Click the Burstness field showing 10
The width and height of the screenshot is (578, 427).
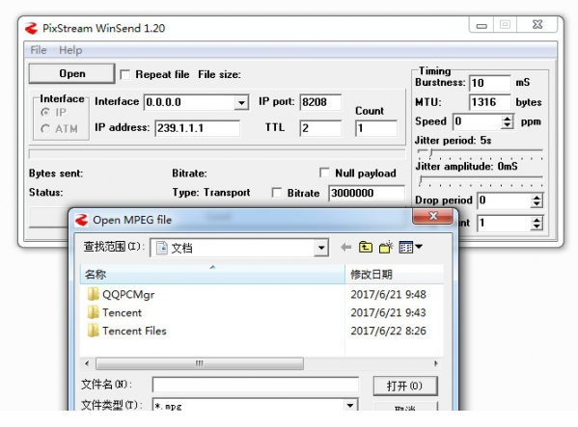coord(490,83)
